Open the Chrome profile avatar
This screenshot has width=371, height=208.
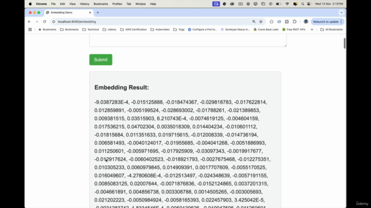pyautogui.click(x=306, y=22)
